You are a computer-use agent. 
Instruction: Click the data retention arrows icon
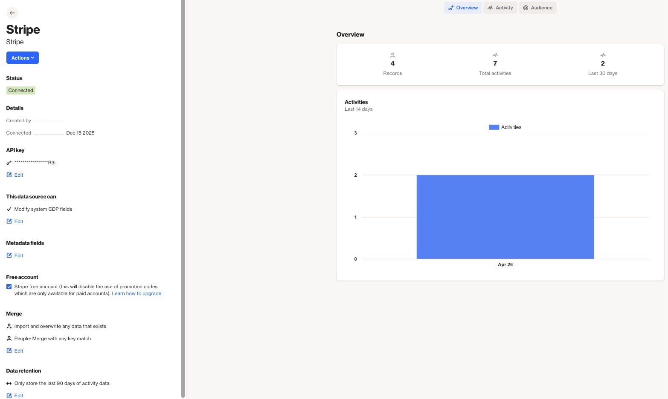(9, 383)
